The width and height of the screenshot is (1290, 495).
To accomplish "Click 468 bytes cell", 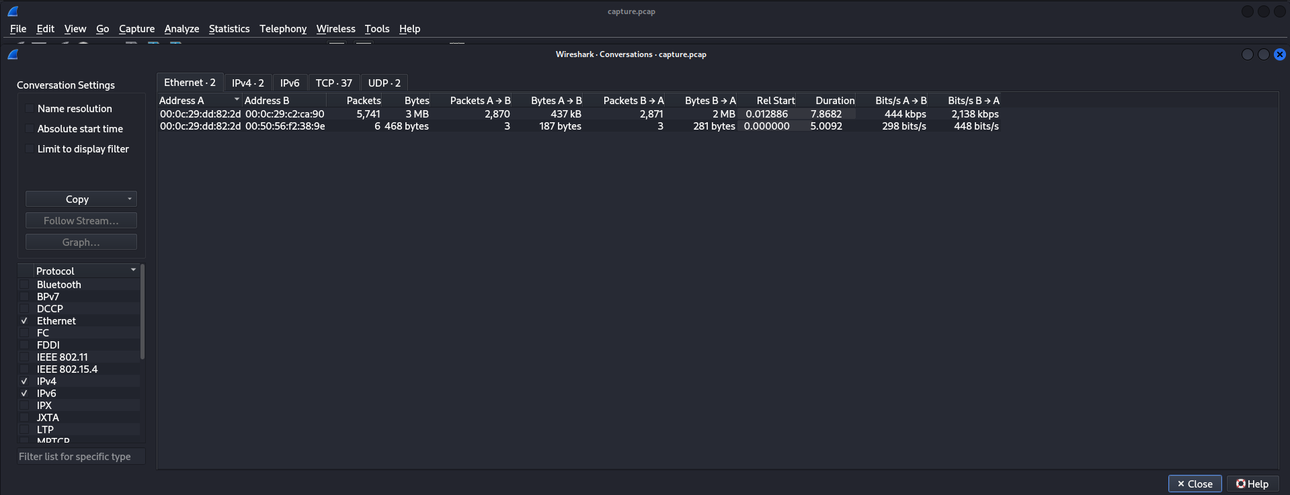I will click(x=407, y=126).
